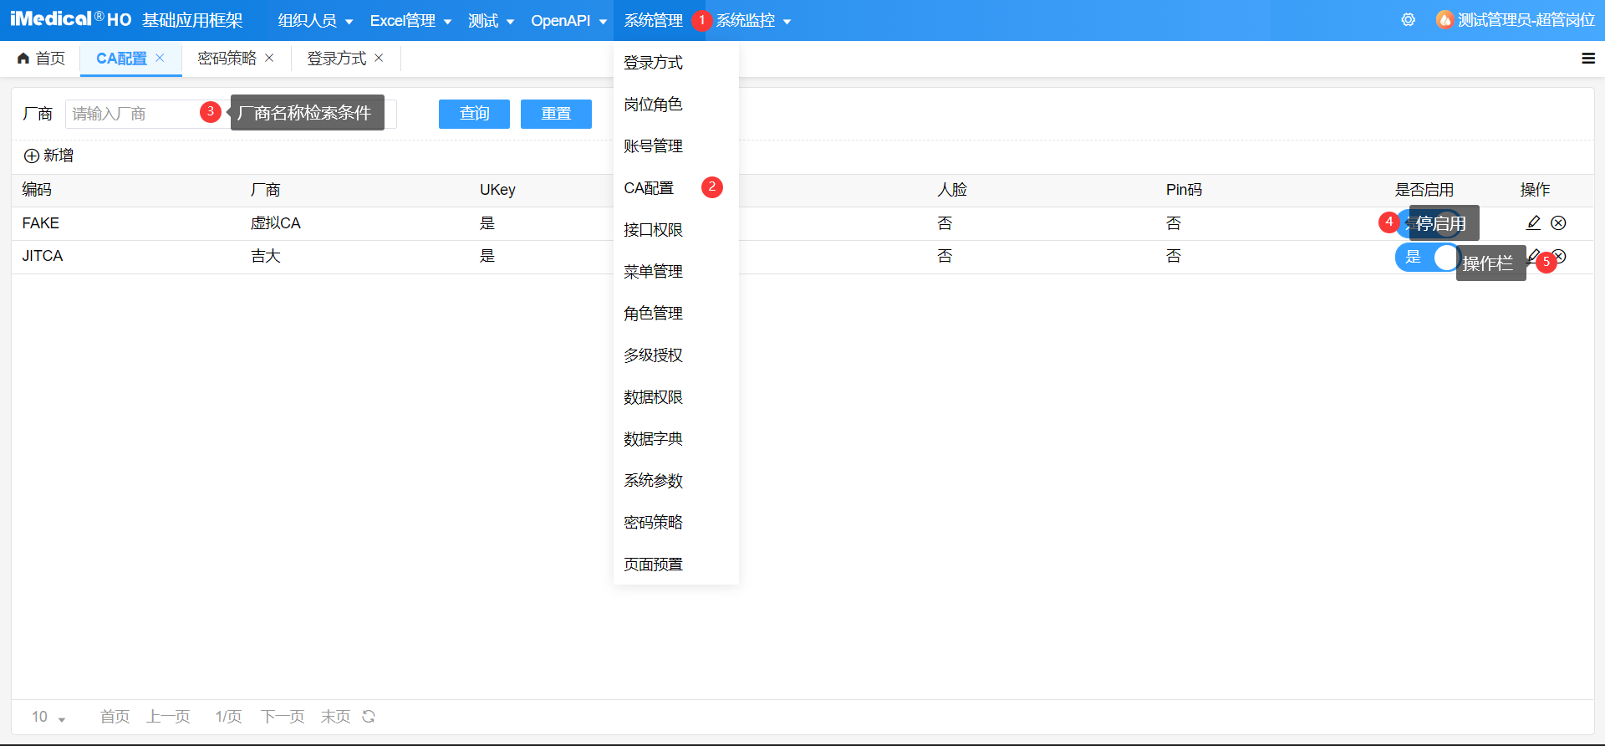Open the Excel管理 dropdown menu
The height and width of the screenshot is (746, 1605).
point(410,21)
